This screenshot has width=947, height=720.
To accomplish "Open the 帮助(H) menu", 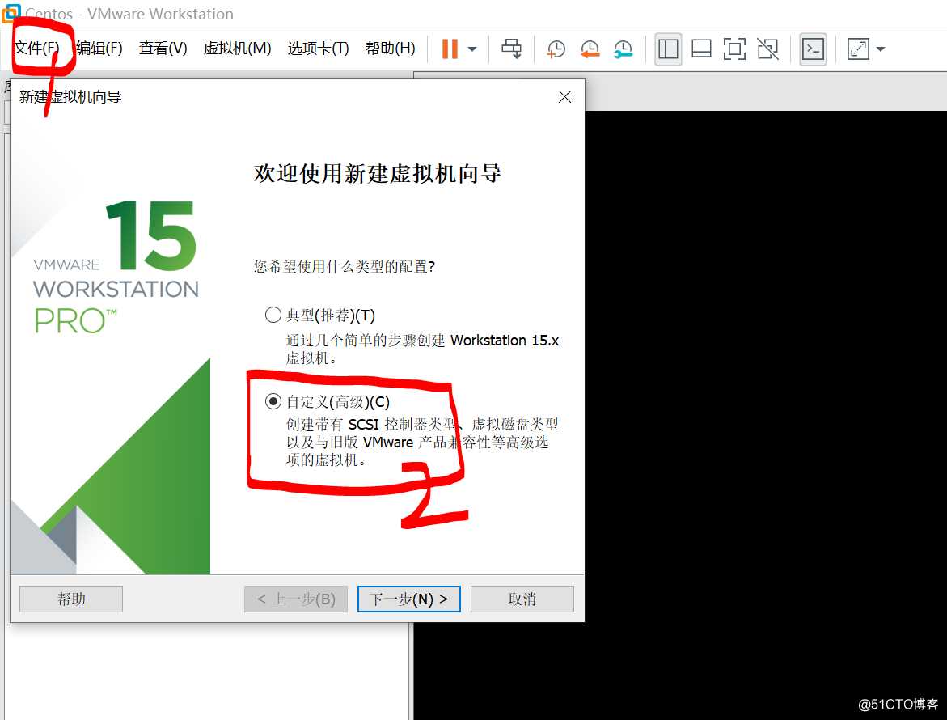I will point(390,48).
